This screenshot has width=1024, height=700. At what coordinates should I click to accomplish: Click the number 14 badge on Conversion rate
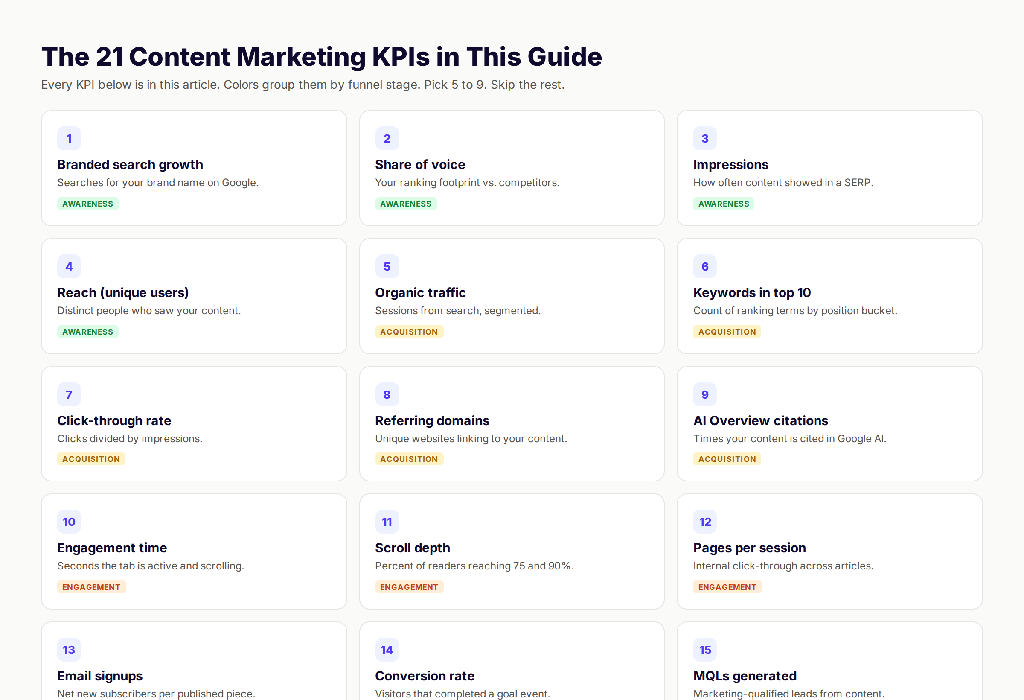pos(387,650)
